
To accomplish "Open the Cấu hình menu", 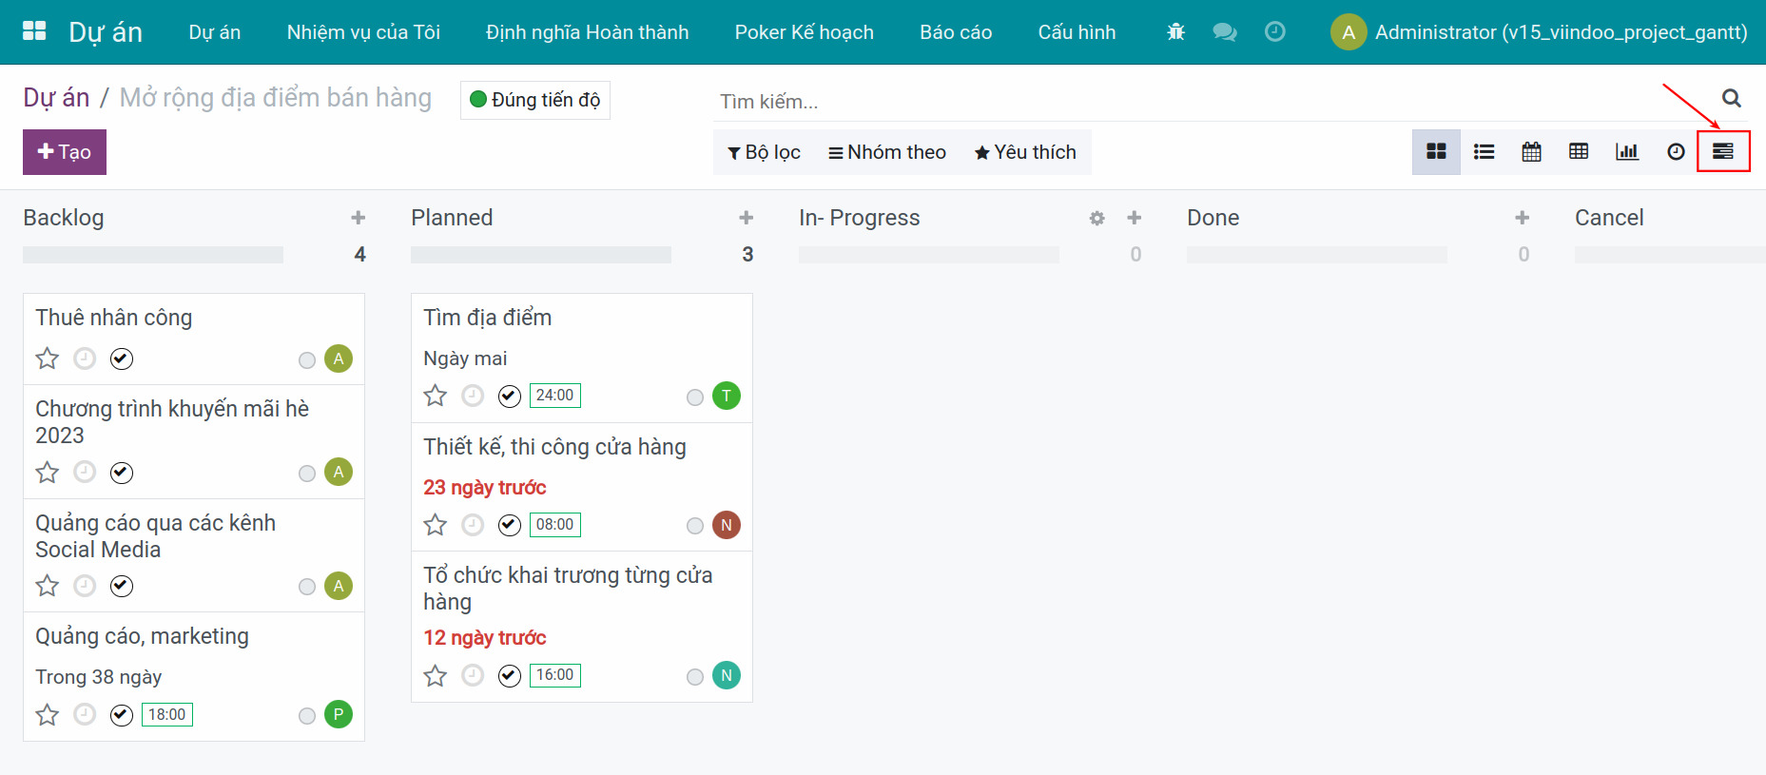I will coord(1077,32).
